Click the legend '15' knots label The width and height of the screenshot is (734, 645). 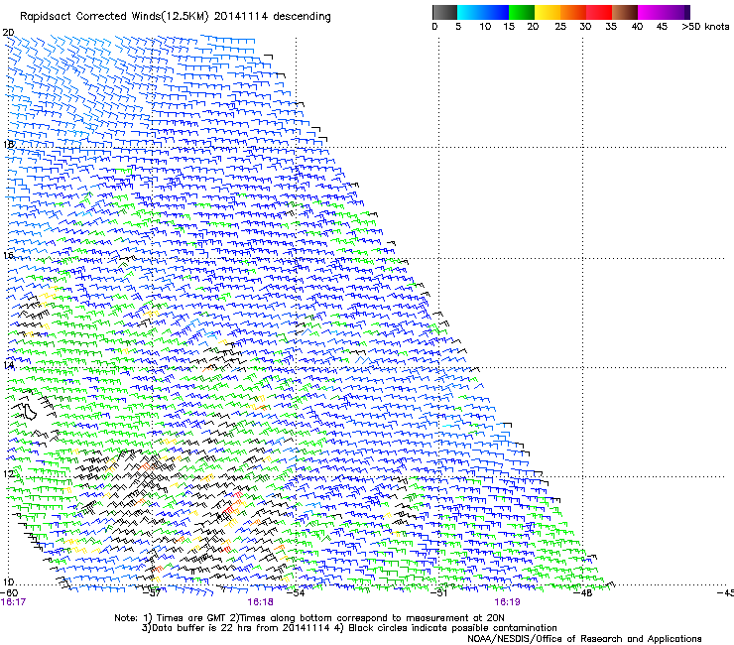509,27
